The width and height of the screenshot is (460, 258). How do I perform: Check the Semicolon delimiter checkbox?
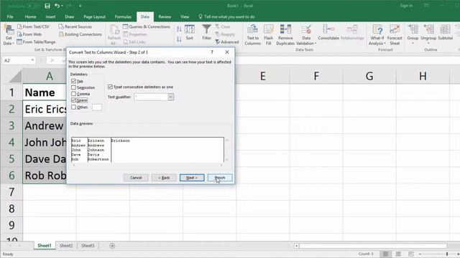[x=73, y=87]
